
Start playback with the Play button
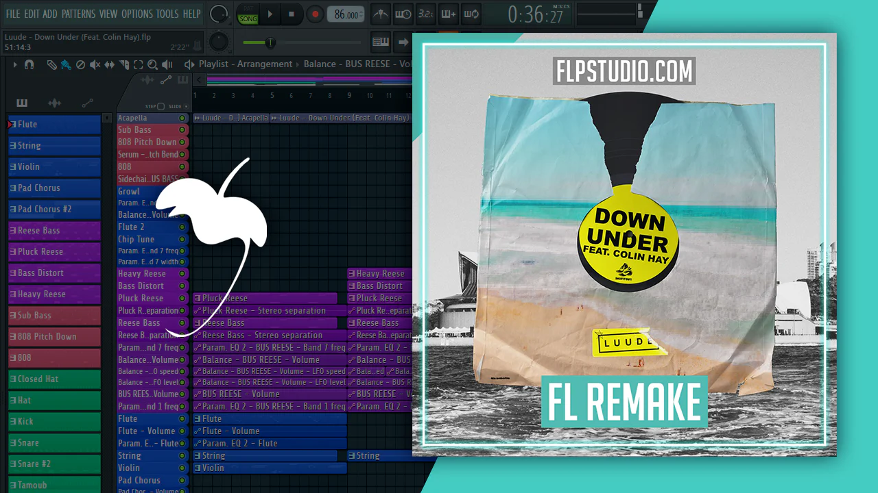270,14
